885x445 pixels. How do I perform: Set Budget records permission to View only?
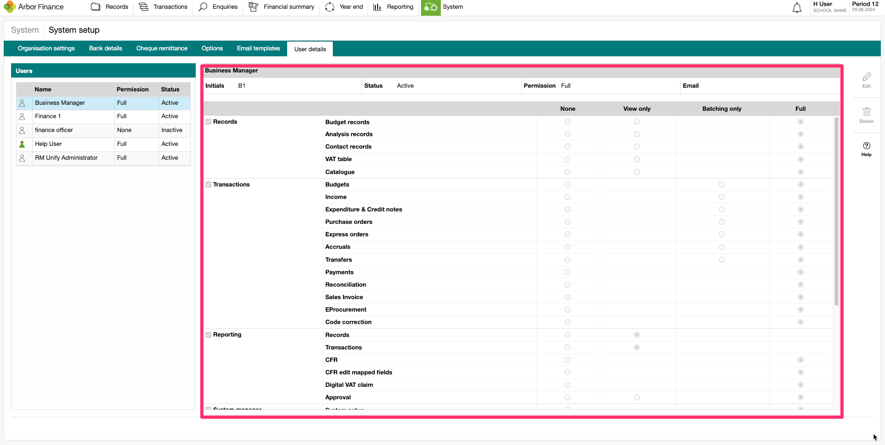637,121
